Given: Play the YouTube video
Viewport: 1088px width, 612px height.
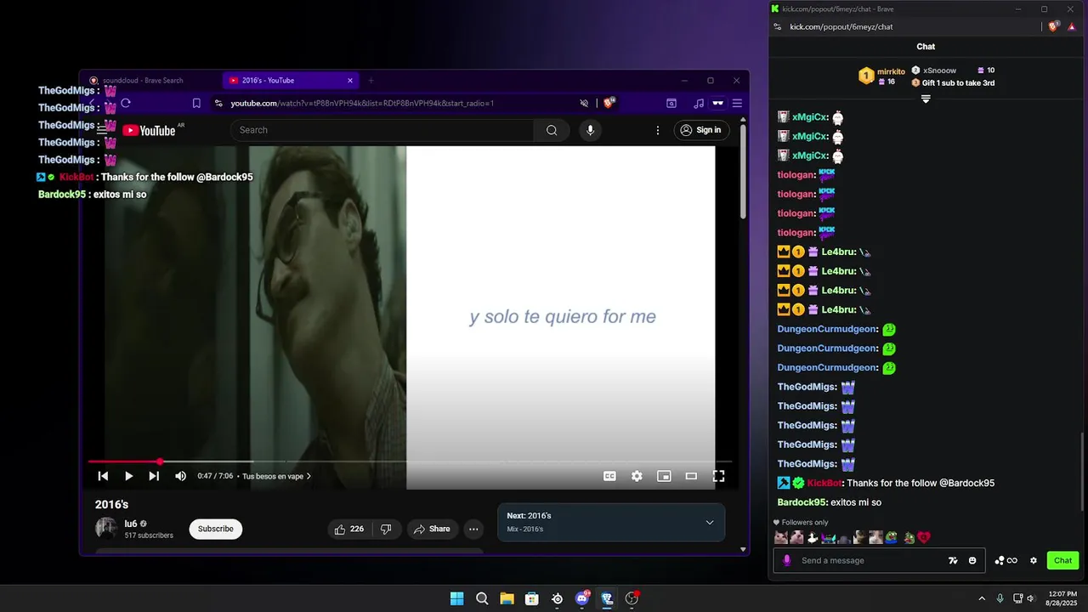Looking at the screenshot, I should 128,476.
